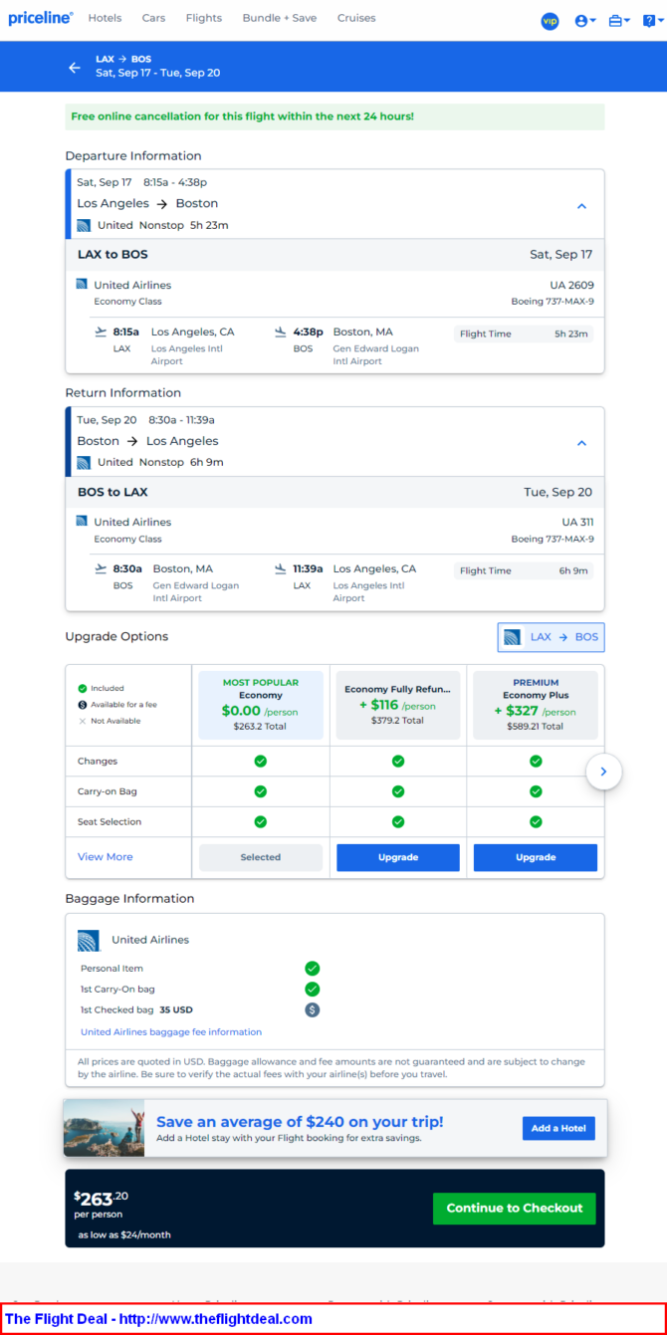The width and height of the screenshot is (667, 1335).
Task: Collapse the departure flight details chevron
Action: tap(582, 206)
